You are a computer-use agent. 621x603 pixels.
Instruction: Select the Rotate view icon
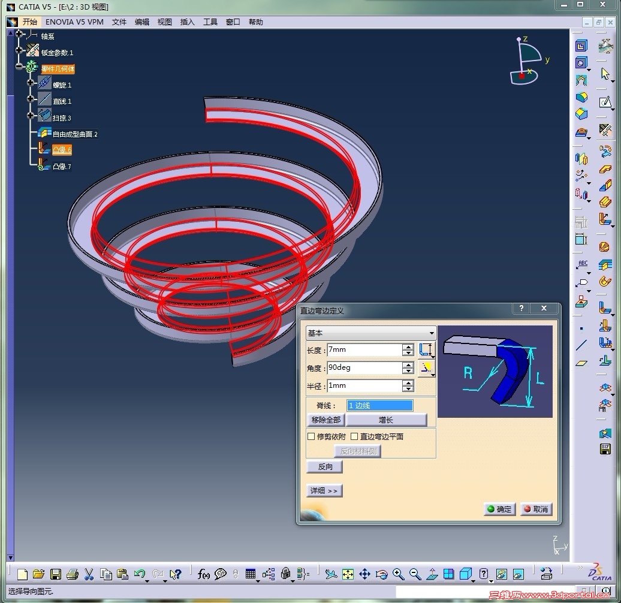click(x=381, y=574)
